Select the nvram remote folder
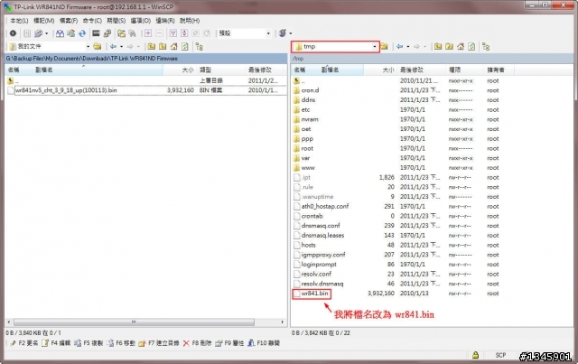Viewport: 578px width, 364px height. [x=310, y=119]
